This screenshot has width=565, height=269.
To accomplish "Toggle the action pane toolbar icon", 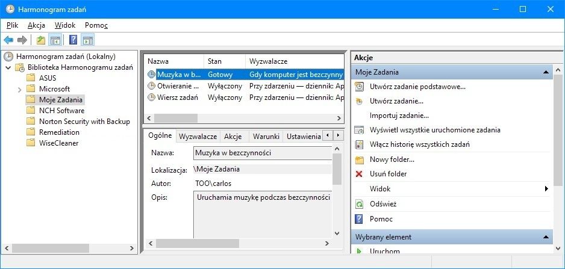I will pyautogui.click(x=87, y=40).
